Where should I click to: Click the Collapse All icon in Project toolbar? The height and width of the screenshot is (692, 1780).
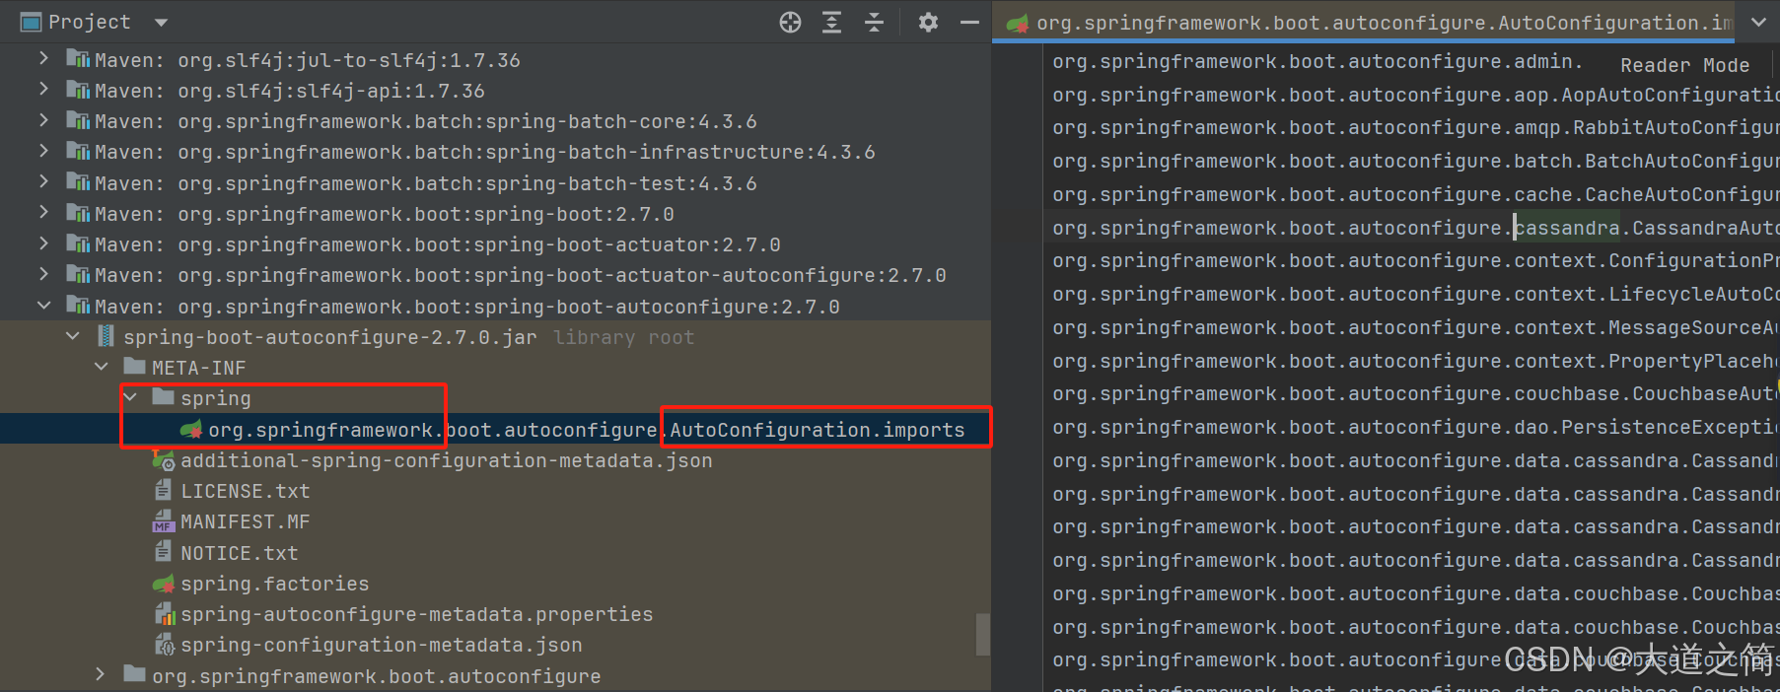(874, 22)
